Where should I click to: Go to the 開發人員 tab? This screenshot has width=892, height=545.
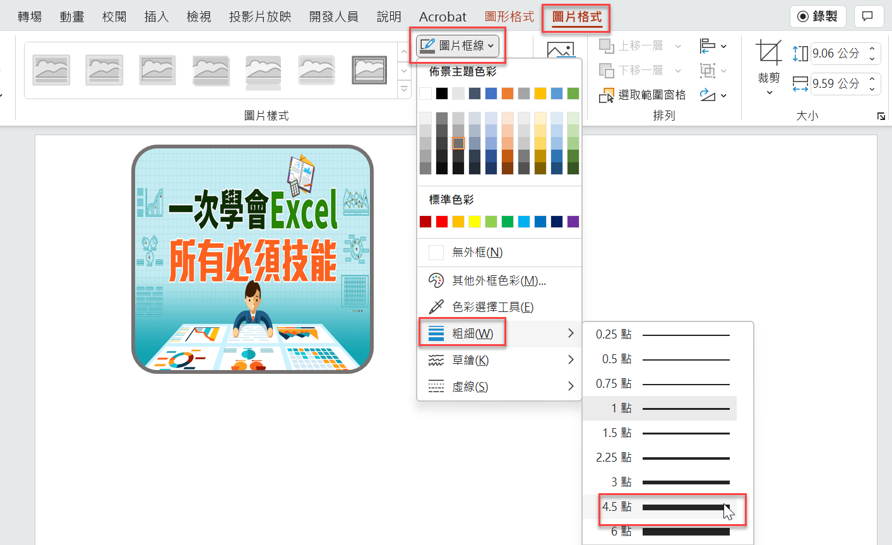click(334, 16)
